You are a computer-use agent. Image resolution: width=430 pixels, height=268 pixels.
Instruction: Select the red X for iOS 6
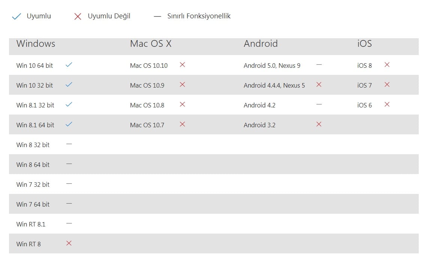pos(387,104)
